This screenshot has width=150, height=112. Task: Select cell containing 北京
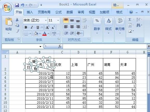coord(62,65)
